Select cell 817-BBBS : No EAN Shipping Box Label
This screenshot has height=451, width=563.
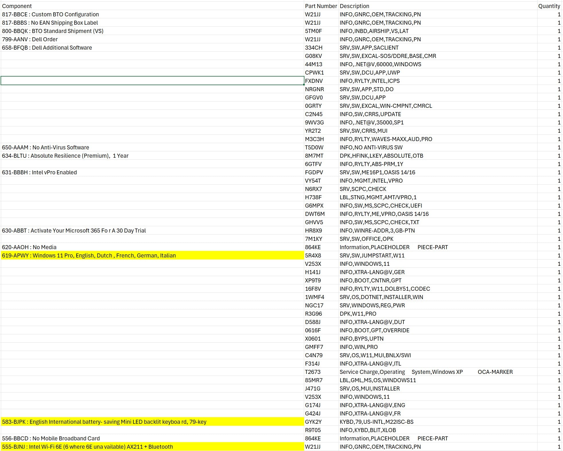tap(152, 23)
